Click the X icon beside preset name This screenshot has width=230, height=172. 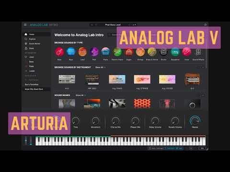[92, 25]
